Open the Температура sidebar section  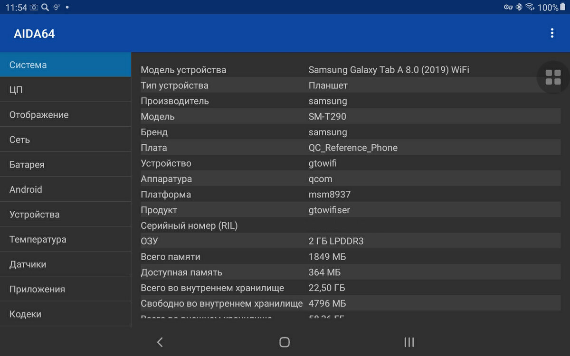pyautogui.click(x=66, y=239)
